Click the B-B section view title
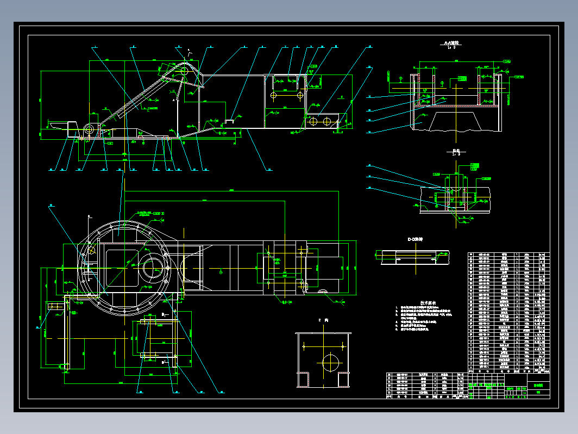Image resolution: width=578 pixels, height=434 pixels. coord(456,151)
